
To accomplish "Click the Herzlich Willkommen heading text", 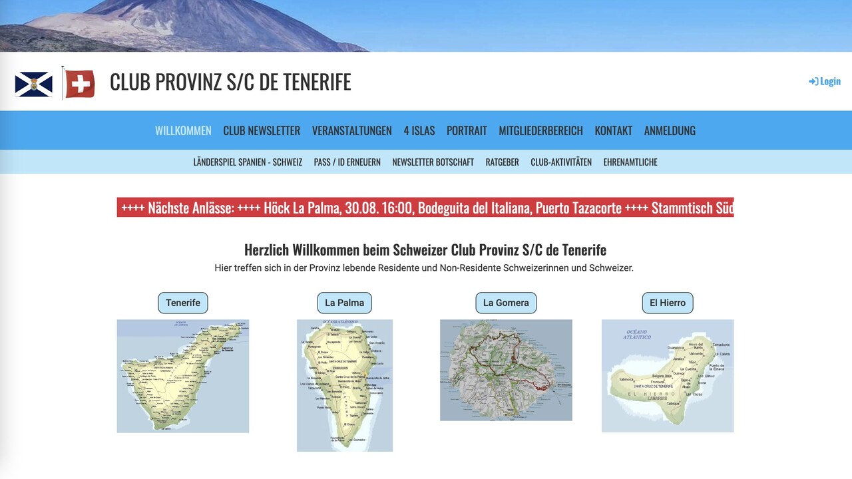I will click(425, 250).
